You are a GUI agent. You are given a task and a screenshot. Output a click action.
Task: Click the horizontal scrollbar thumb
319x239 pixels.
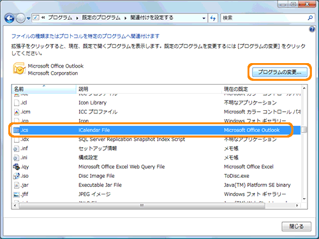point(142,205)
